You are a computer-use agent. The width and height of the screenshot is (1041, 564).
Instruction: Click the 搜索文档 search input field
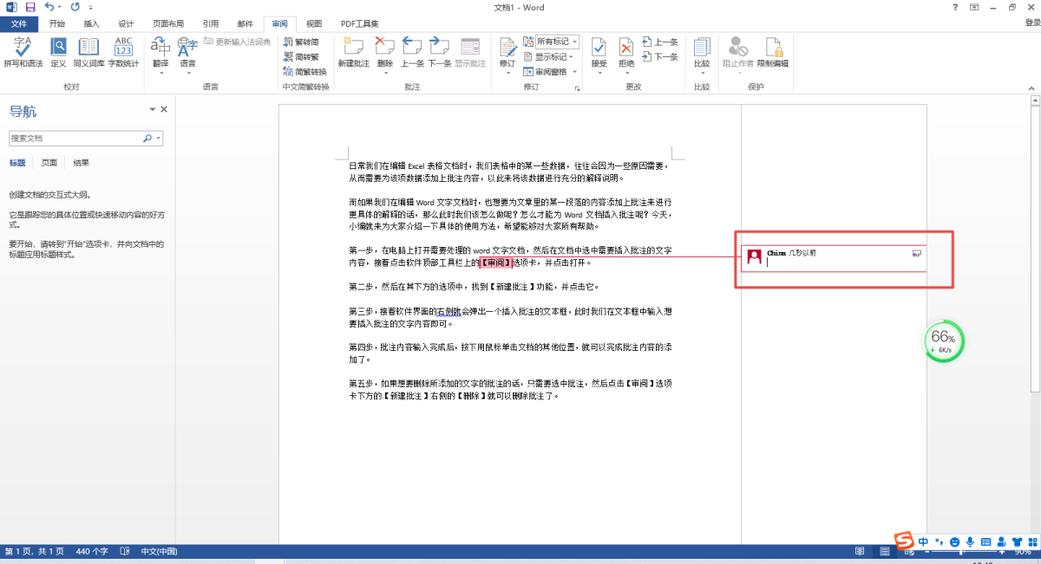[75, 138]
